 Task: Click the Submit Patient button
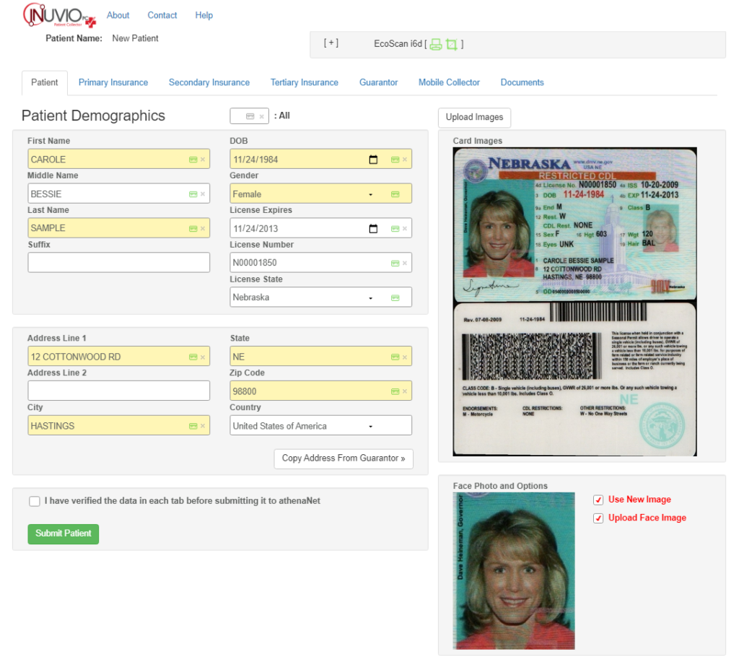tap(63, 534)
